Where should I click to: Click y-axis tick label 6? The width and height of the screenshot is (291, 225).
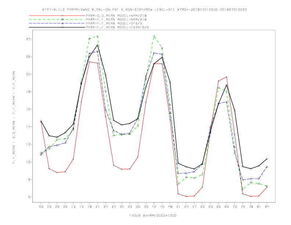click(x=29, y=197)
